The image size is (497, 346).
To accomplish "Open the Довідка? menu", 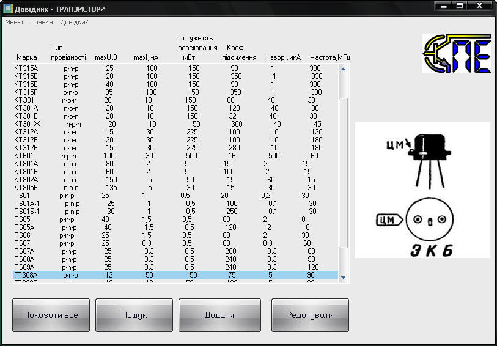I will coord(74,22).
